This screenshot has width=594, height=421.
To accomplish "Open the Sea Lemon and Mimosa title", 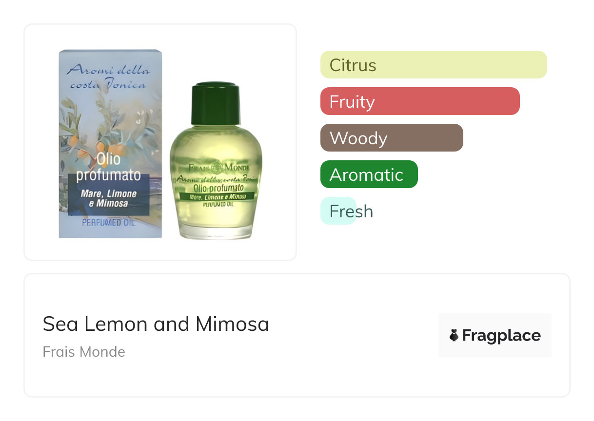I will click(x=156, y=324).
